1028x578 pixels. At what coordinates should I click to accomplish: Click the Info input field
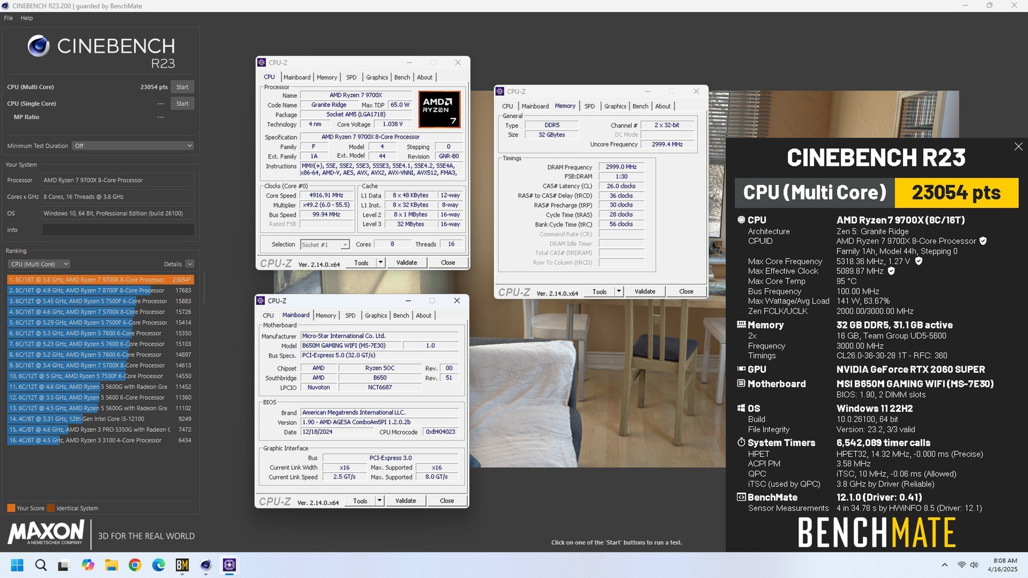118,230
